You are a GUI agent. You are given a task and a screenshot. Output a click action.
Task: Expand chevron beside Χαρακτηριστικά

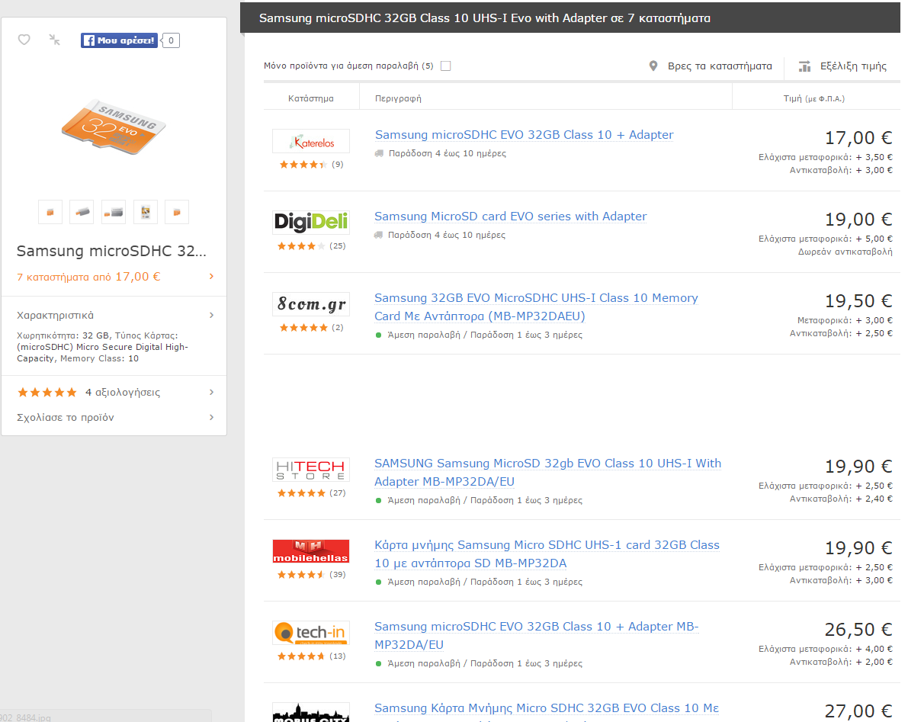pyautogui.click(x=211, y=316)
